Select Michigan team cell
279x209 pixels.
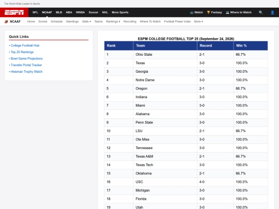coord(165,190)
